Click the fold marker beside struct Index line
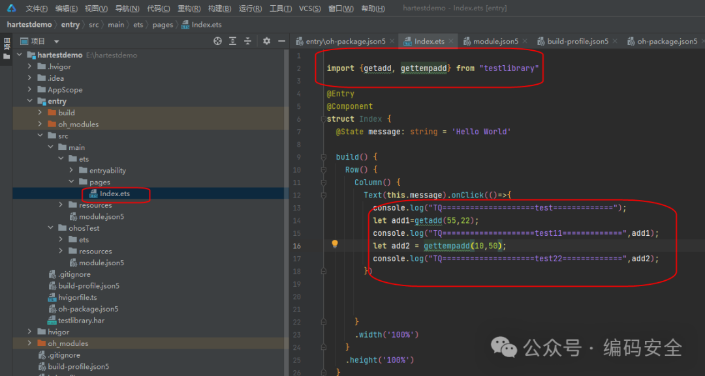The image size is (705, 376). pos(323,119)
